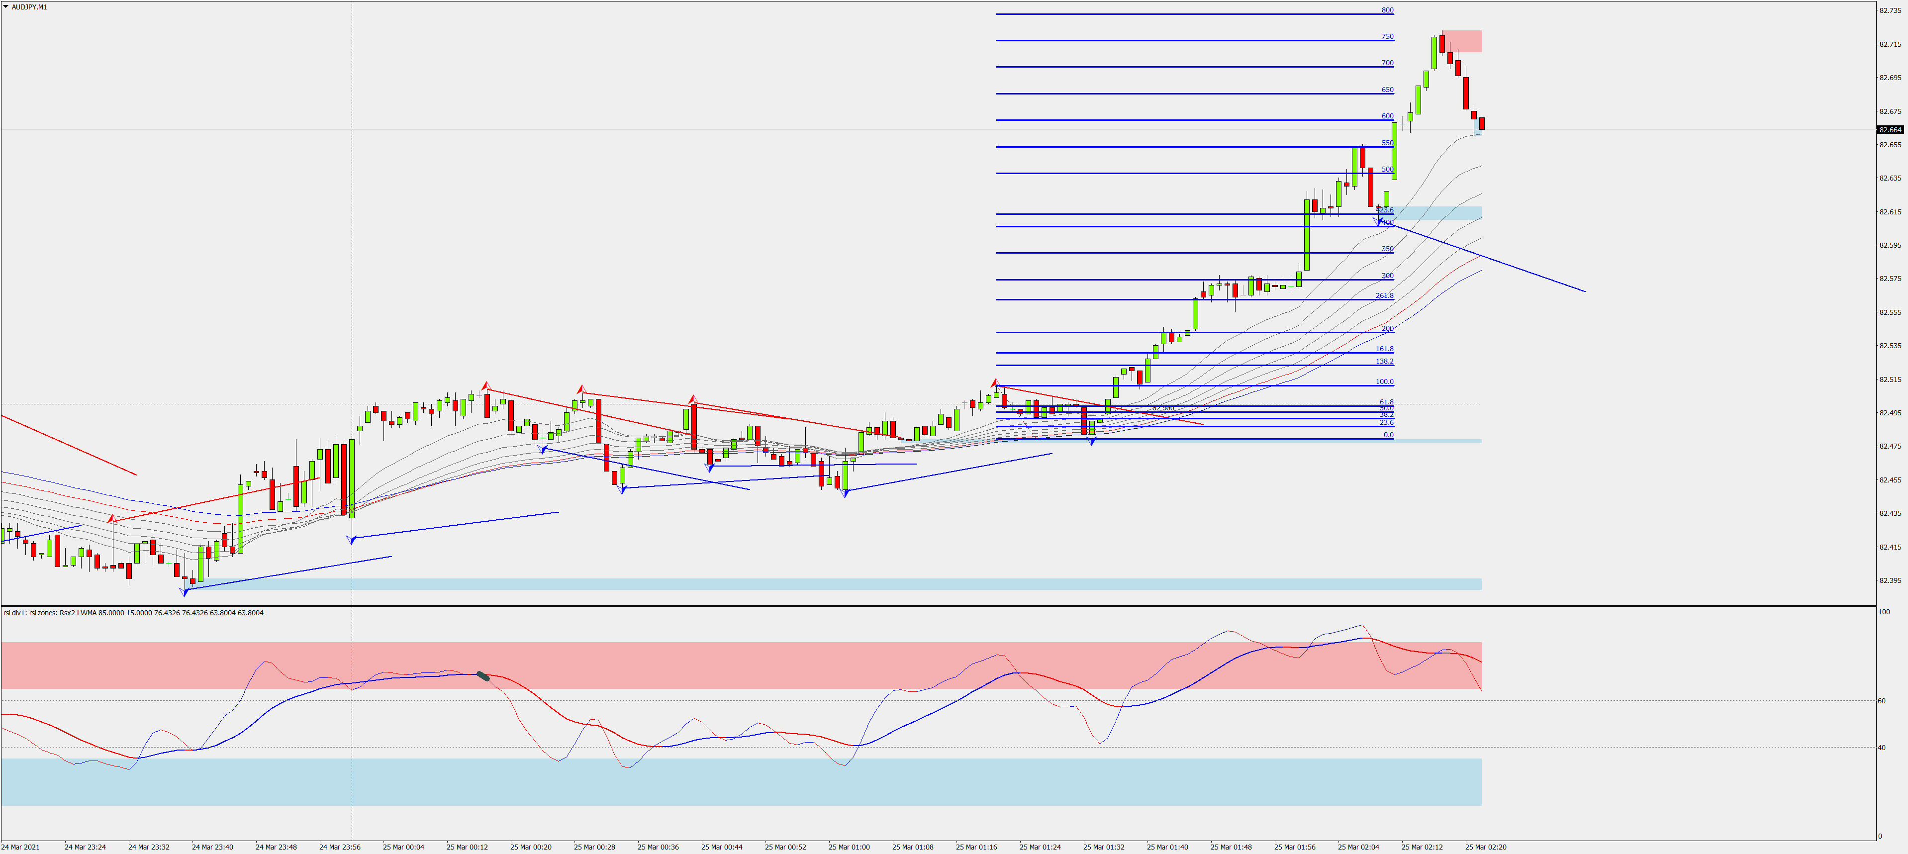Click the 82.500 price text on chart

click(x=1163, y=408)
